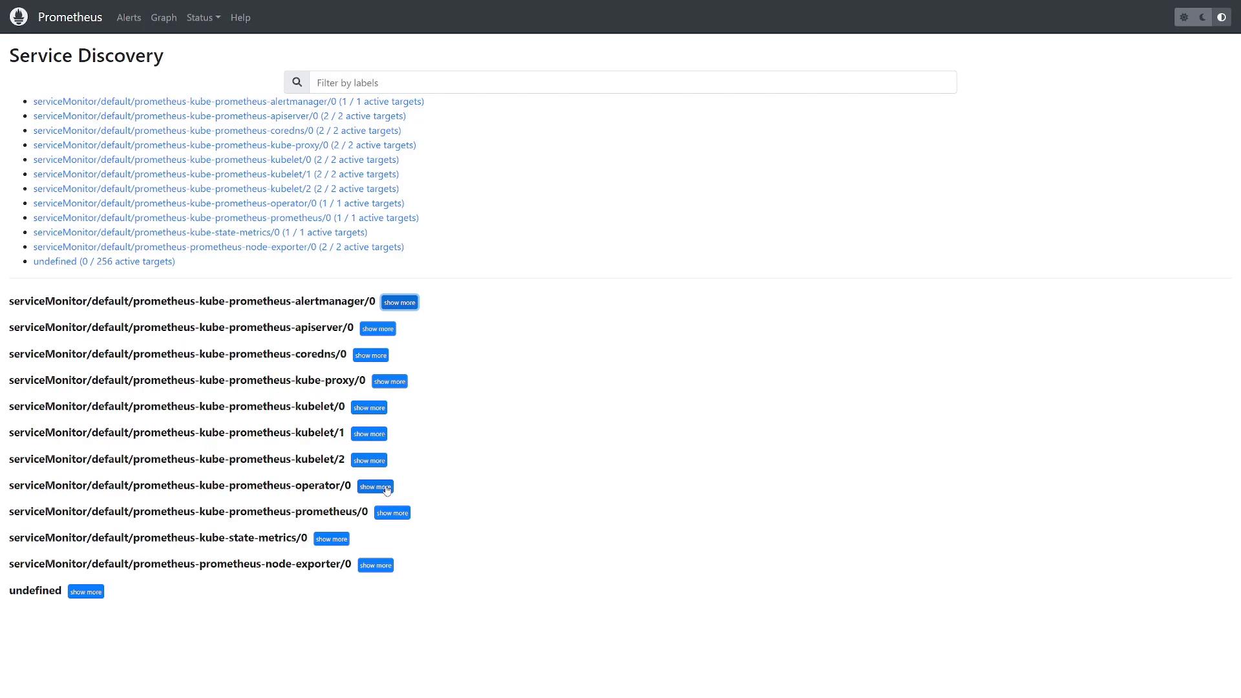
Task: Click the Prometheus flame logo
Action: point(19,17)
